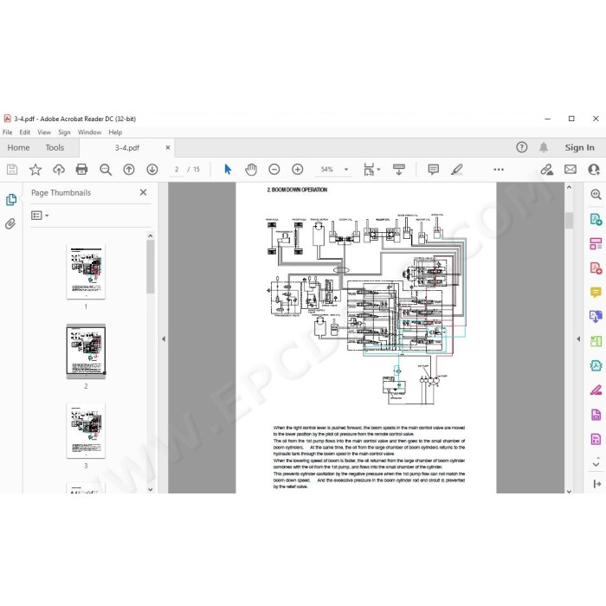Click the right pane hide arrow at the bottom
The width and height of the screenshot is (606, 606).
tap(596, 483)
